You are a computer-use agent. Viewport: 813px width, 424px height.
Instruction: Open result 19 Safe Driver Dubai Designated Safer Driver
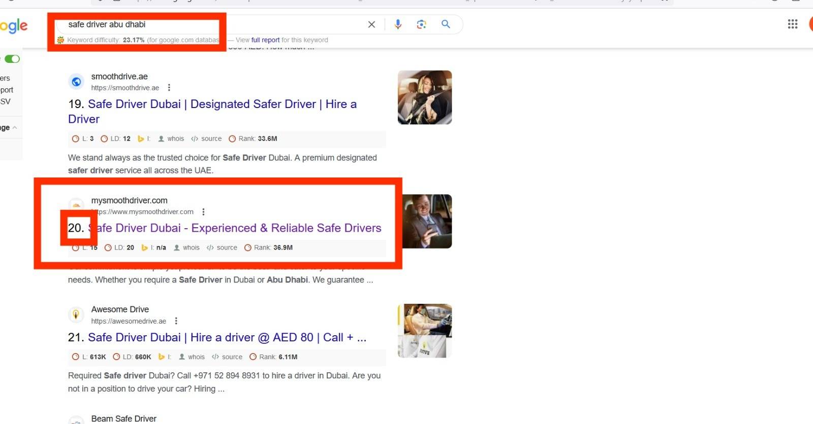tap(212, 112)
